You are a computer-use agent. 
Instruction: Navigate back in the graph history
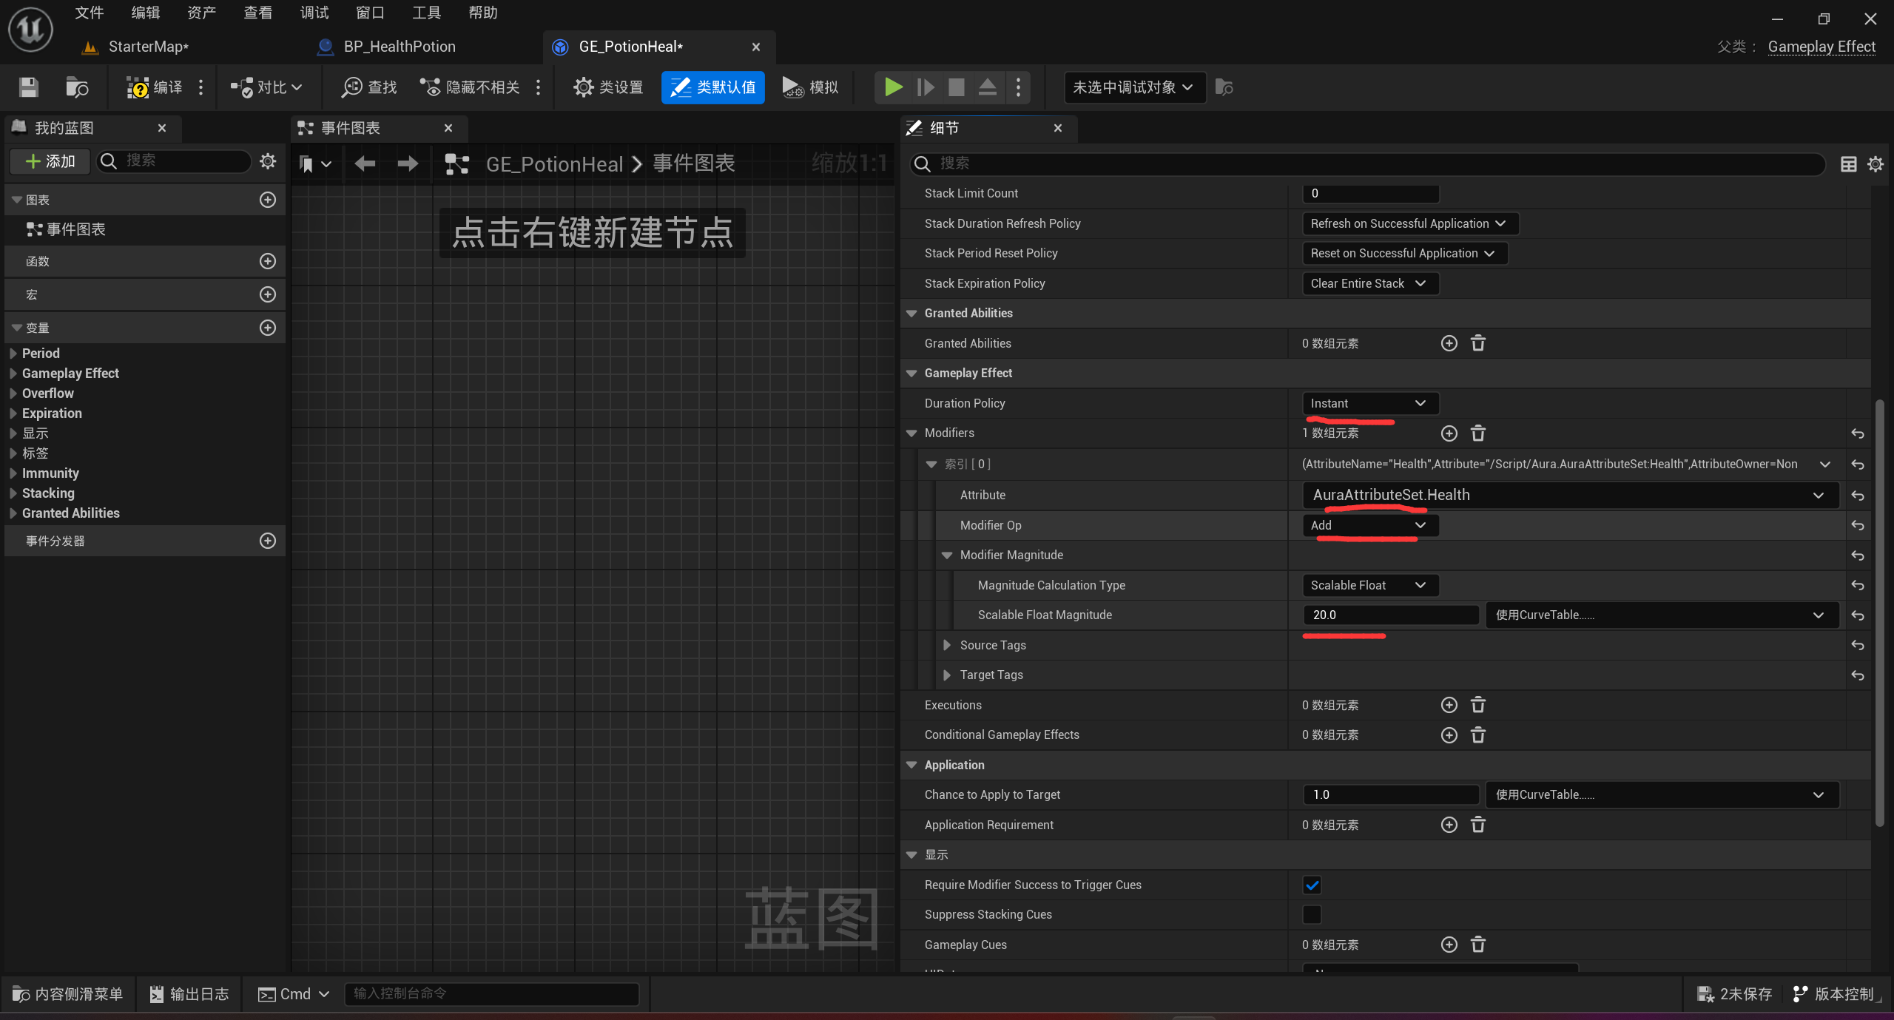tap(365, 163)
